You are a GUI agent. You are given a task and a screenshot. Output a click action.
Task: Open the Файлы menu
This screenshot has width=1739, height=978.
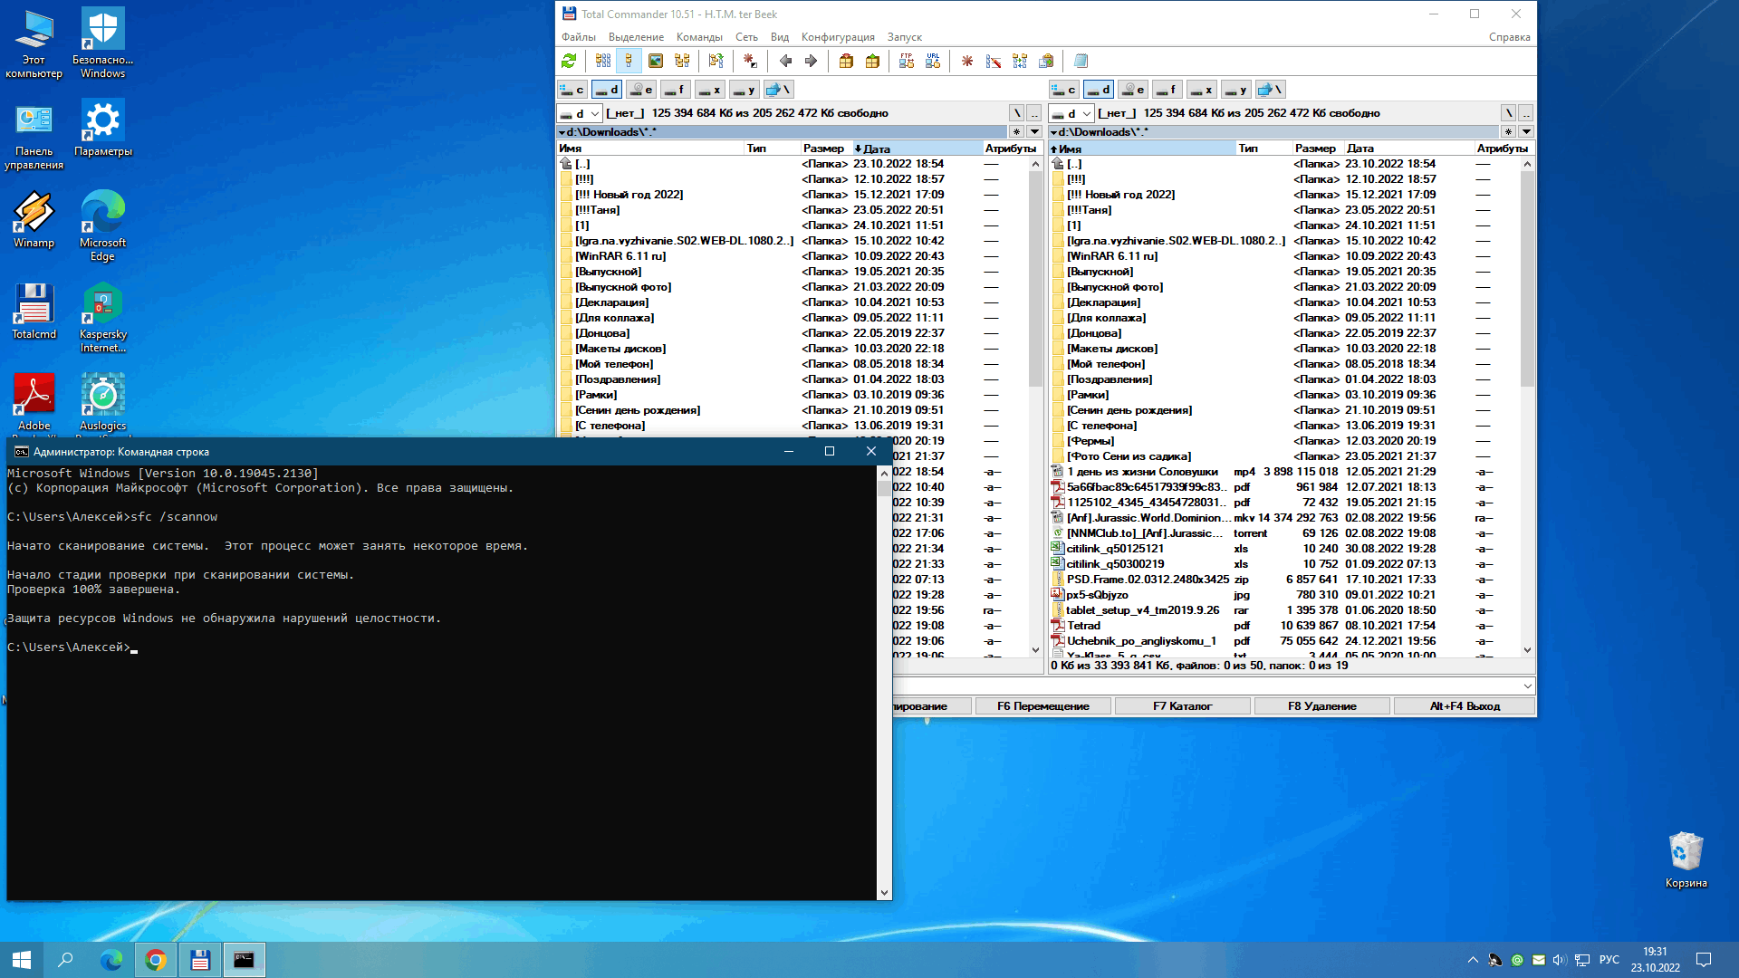tap(578, 37)
